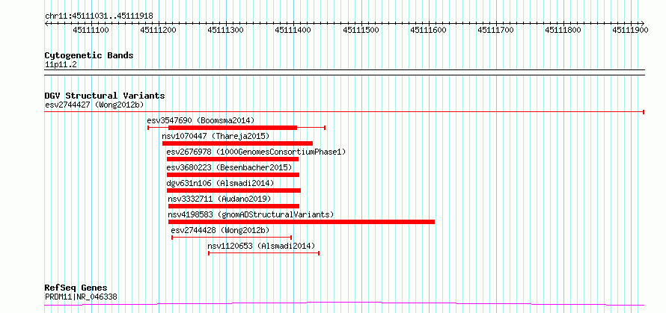Click the thin red span line of esv2744428
666x313 pixels.
[x=231, y=238]
